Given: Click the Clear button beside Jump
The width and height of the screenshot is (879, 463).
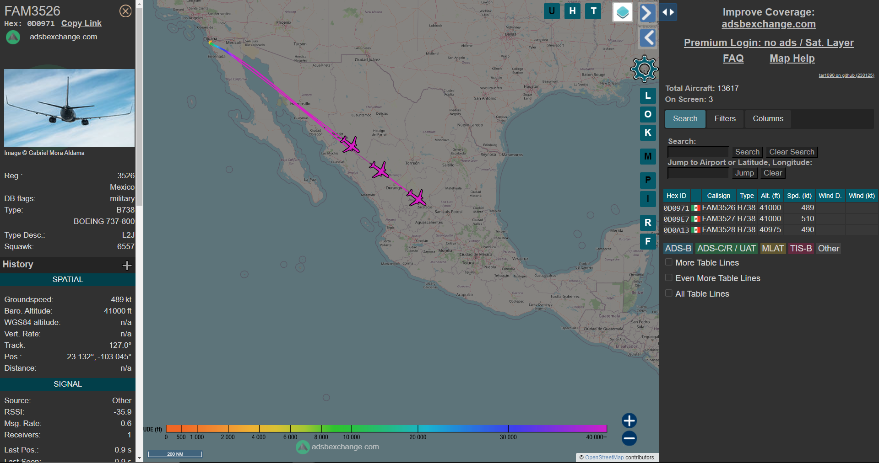Looking at the screenshot, I should coord(772,173).
